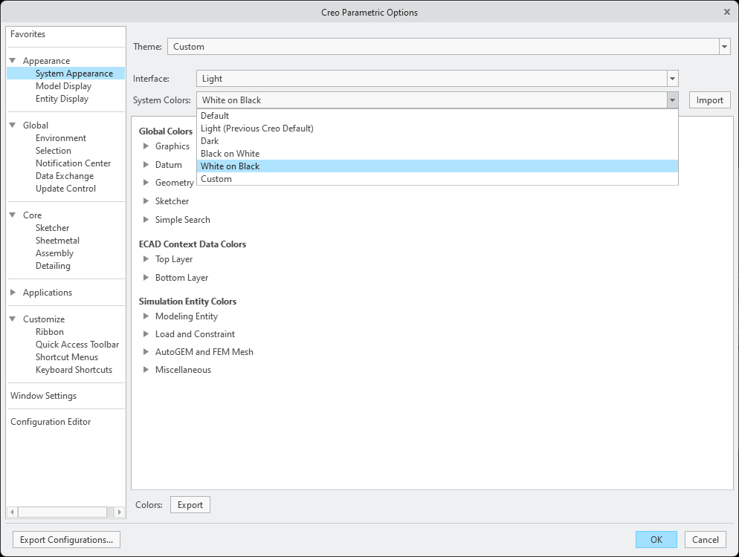Viewport: 739px width, 557px height.
Task: Expand Top Layer ECAD colors
Action: [x=146, y=259]
